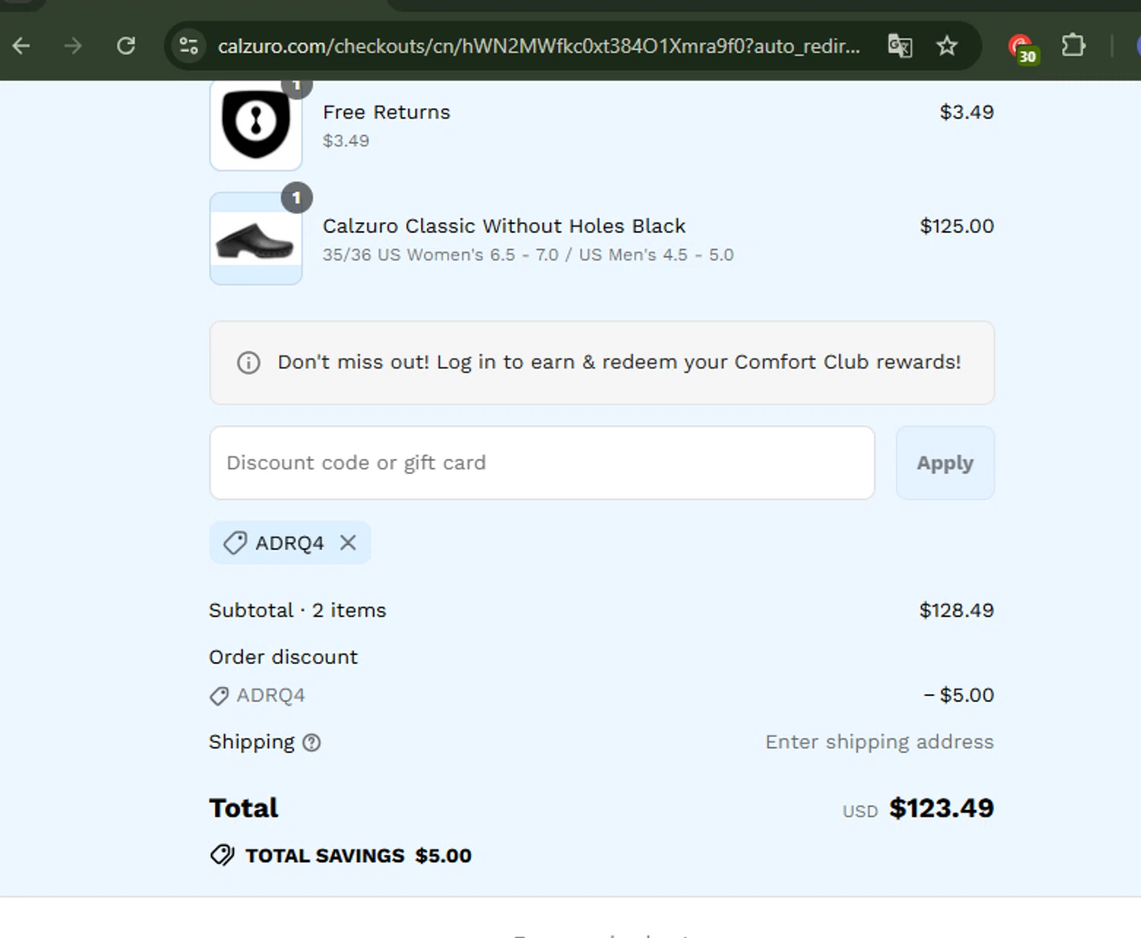Click the $3.49 price at right of Free Returns

pos(967,112)
